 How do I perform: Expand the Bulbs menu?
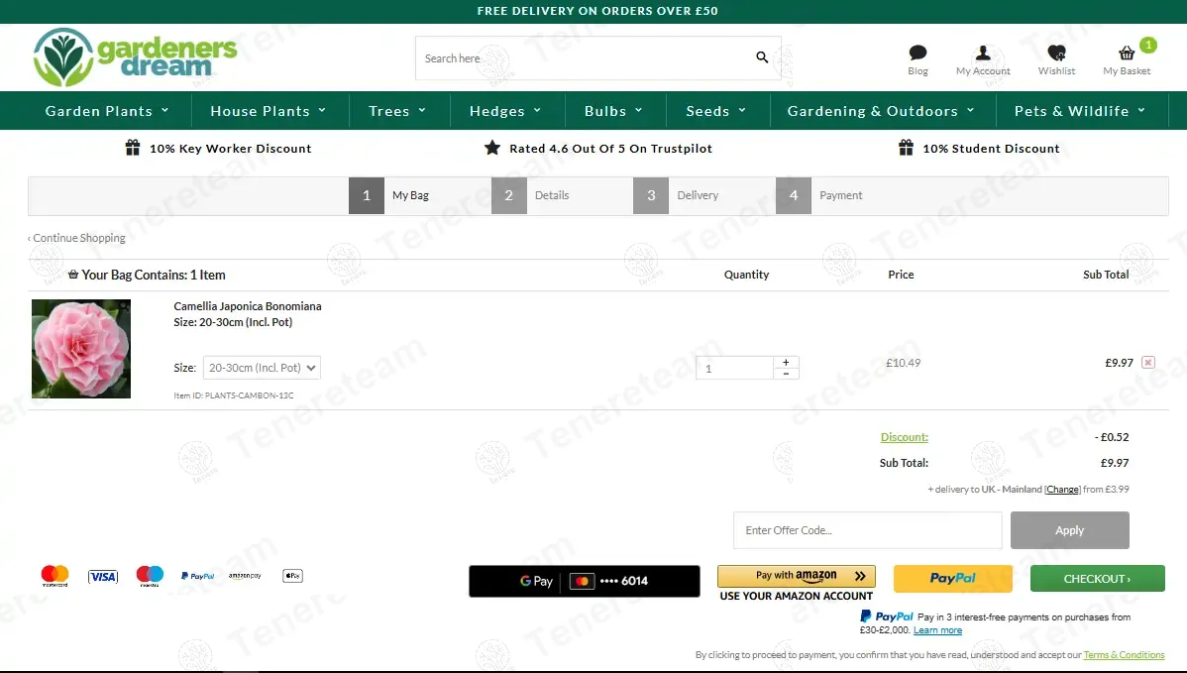(x=614, y=111)
